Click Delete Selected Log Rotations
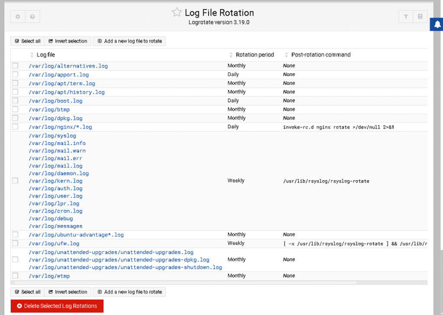The height and width of the screenshot is (315, 443). click(57, 305)
